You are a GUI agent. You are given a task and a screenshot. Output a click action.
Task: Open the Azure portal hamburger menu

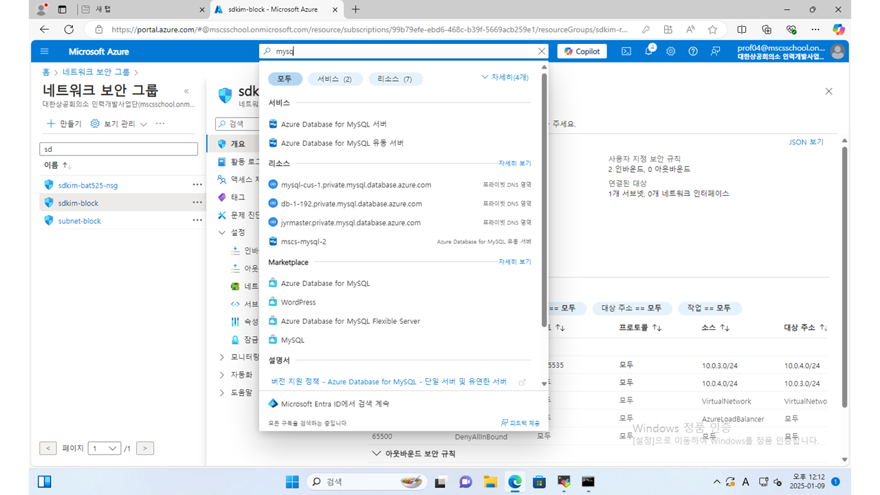pos(45,52)
